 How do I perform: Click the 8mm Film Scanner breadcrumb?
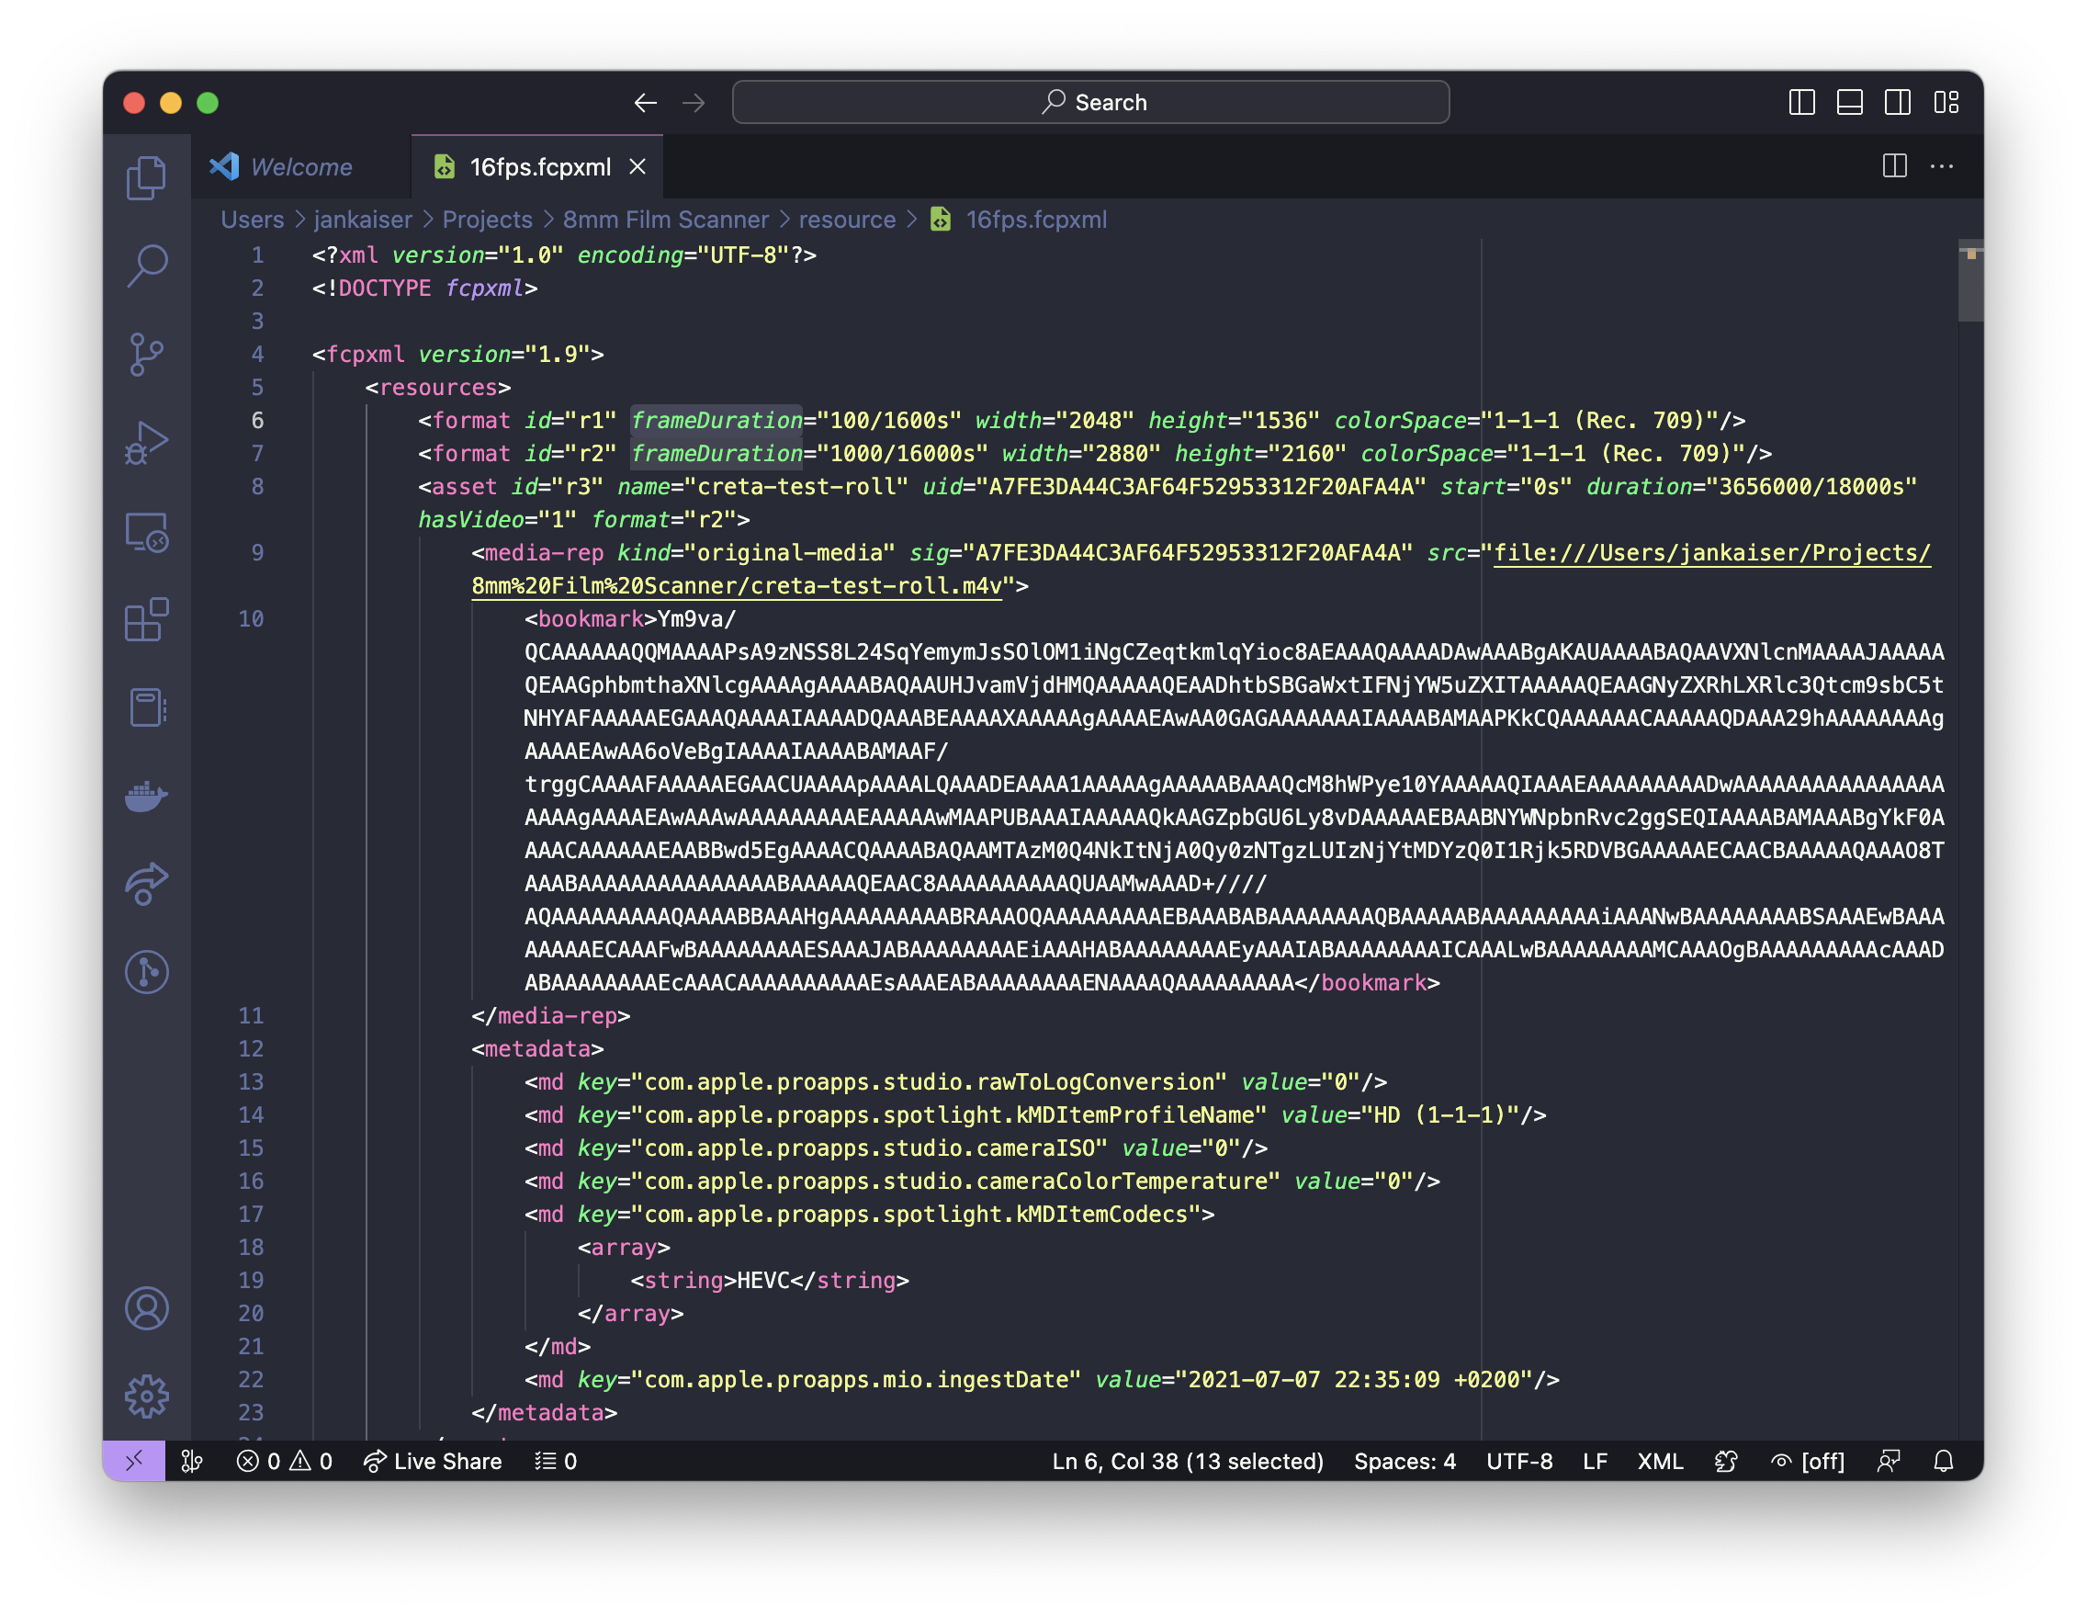click(666, 220)
